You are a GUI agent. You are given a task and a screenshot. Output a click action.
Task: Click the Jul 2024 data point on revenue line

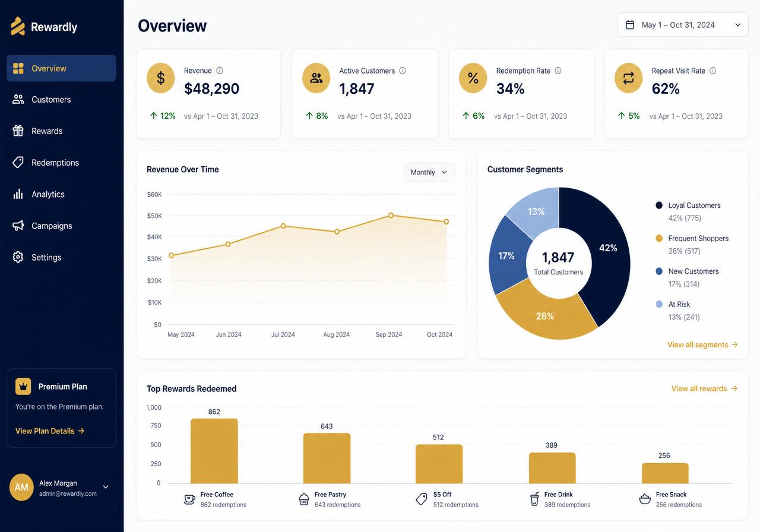pyautogui.click(x=283, y=226)
